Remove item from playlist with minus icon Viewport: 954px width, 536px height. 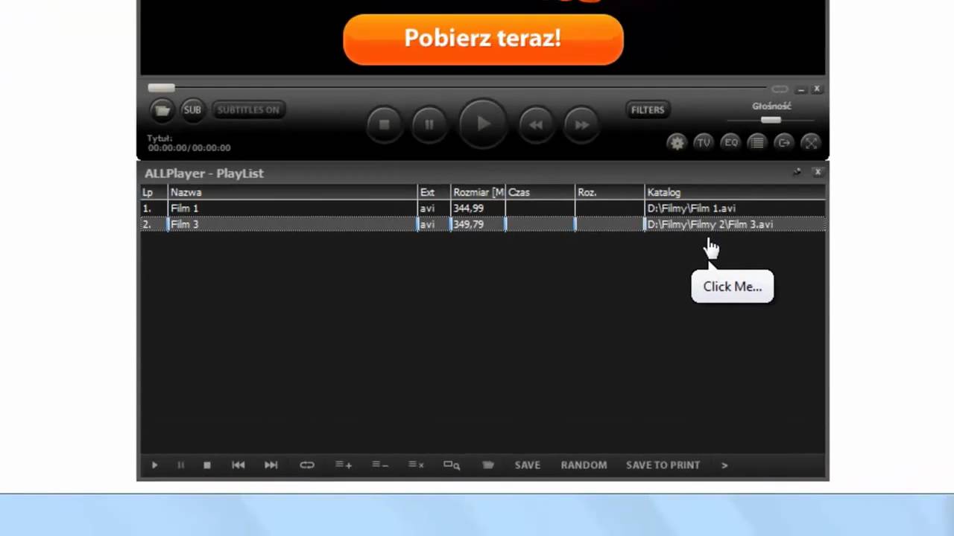(380, 465)
